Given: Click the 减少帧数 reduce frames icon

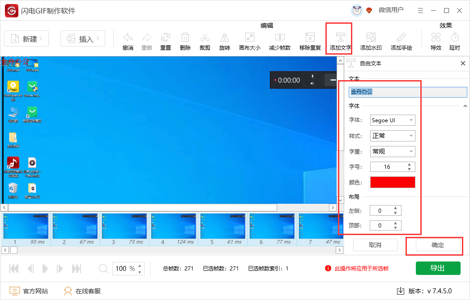Looking at the screenshot, I should click(280, 38).
